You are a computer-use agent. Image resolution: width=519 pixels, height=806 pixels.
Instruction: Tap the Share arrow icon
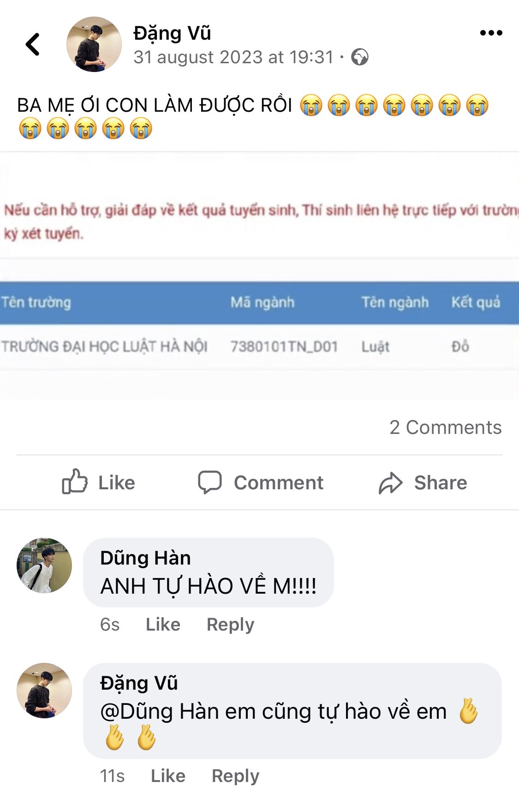tap(391, 483)
